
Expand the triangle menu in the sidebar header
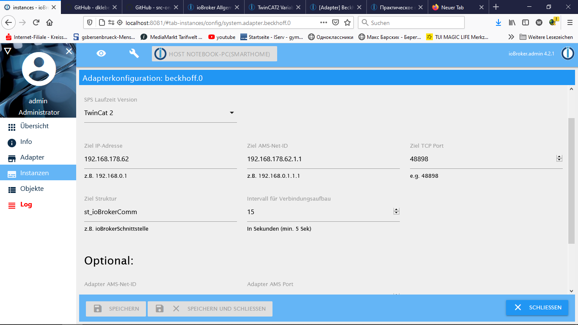pos(7,51)
